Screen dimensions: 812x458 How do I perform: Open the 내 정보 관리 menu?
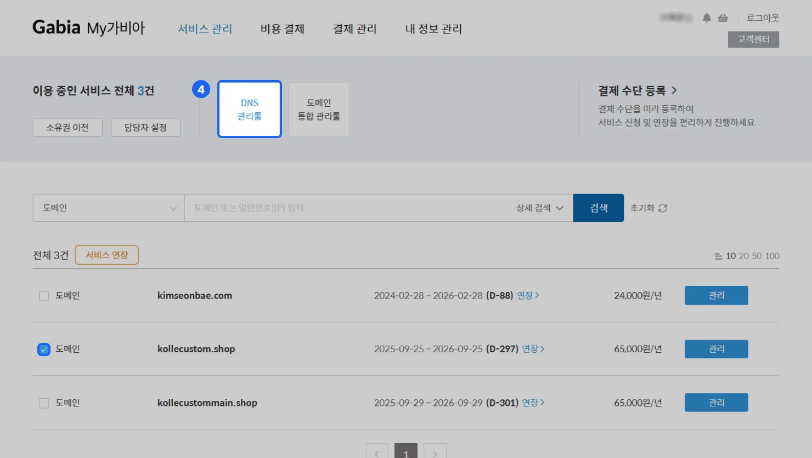[433, 29]
